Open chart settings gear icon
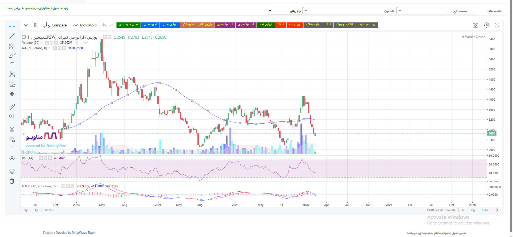Viewport: 513px width, 237px height. (487, 25)
